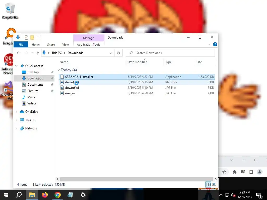Click the network tray icon
Image resolution: width=267 pixels, height=200 pixels.
(x=227, y=195)
